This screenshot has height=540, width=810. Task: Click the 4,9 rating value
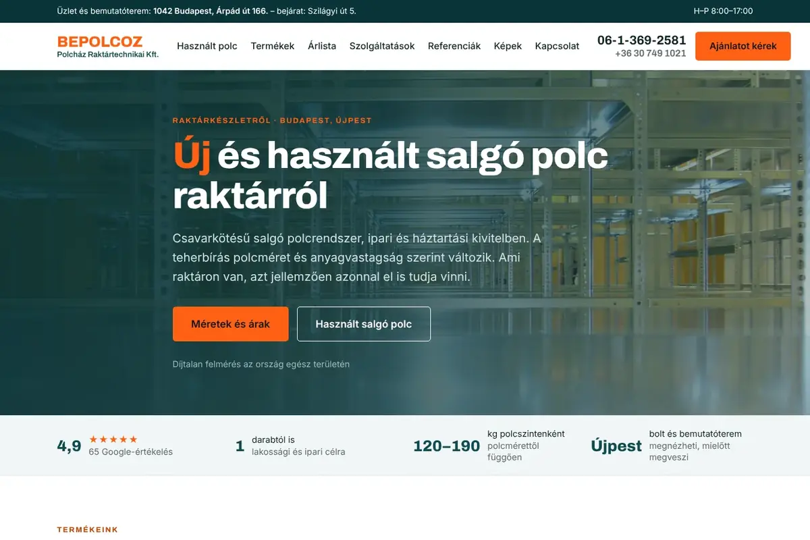pos(69,446)
